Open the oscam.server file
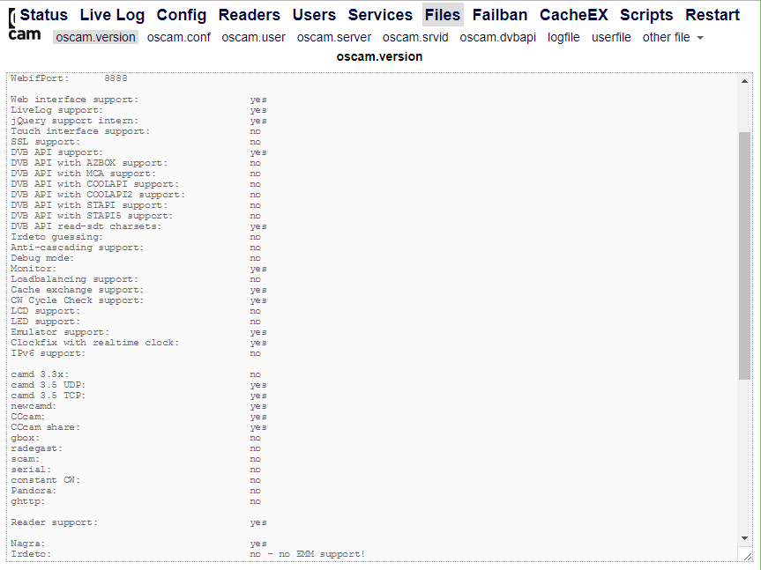This screenshot has width=761, height=570. [334, 37]
